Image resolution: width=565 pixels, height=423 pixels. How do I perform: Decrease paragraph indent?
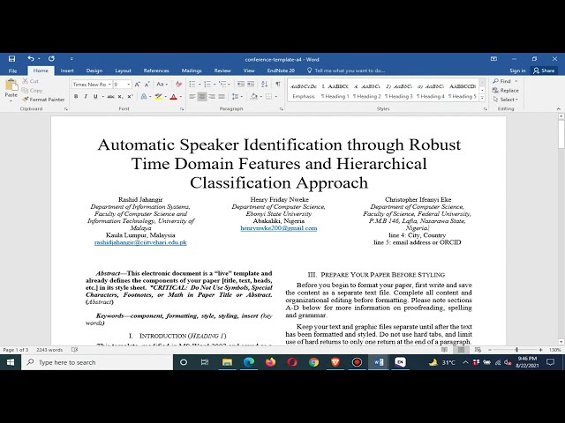tap(241, 85)
